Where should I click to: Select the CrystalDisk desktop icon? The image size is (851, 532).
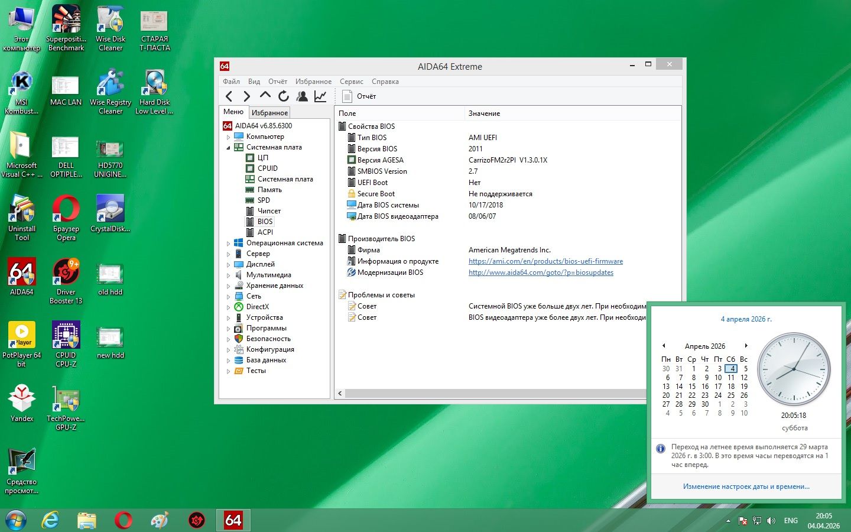click(x=110, y=213)
